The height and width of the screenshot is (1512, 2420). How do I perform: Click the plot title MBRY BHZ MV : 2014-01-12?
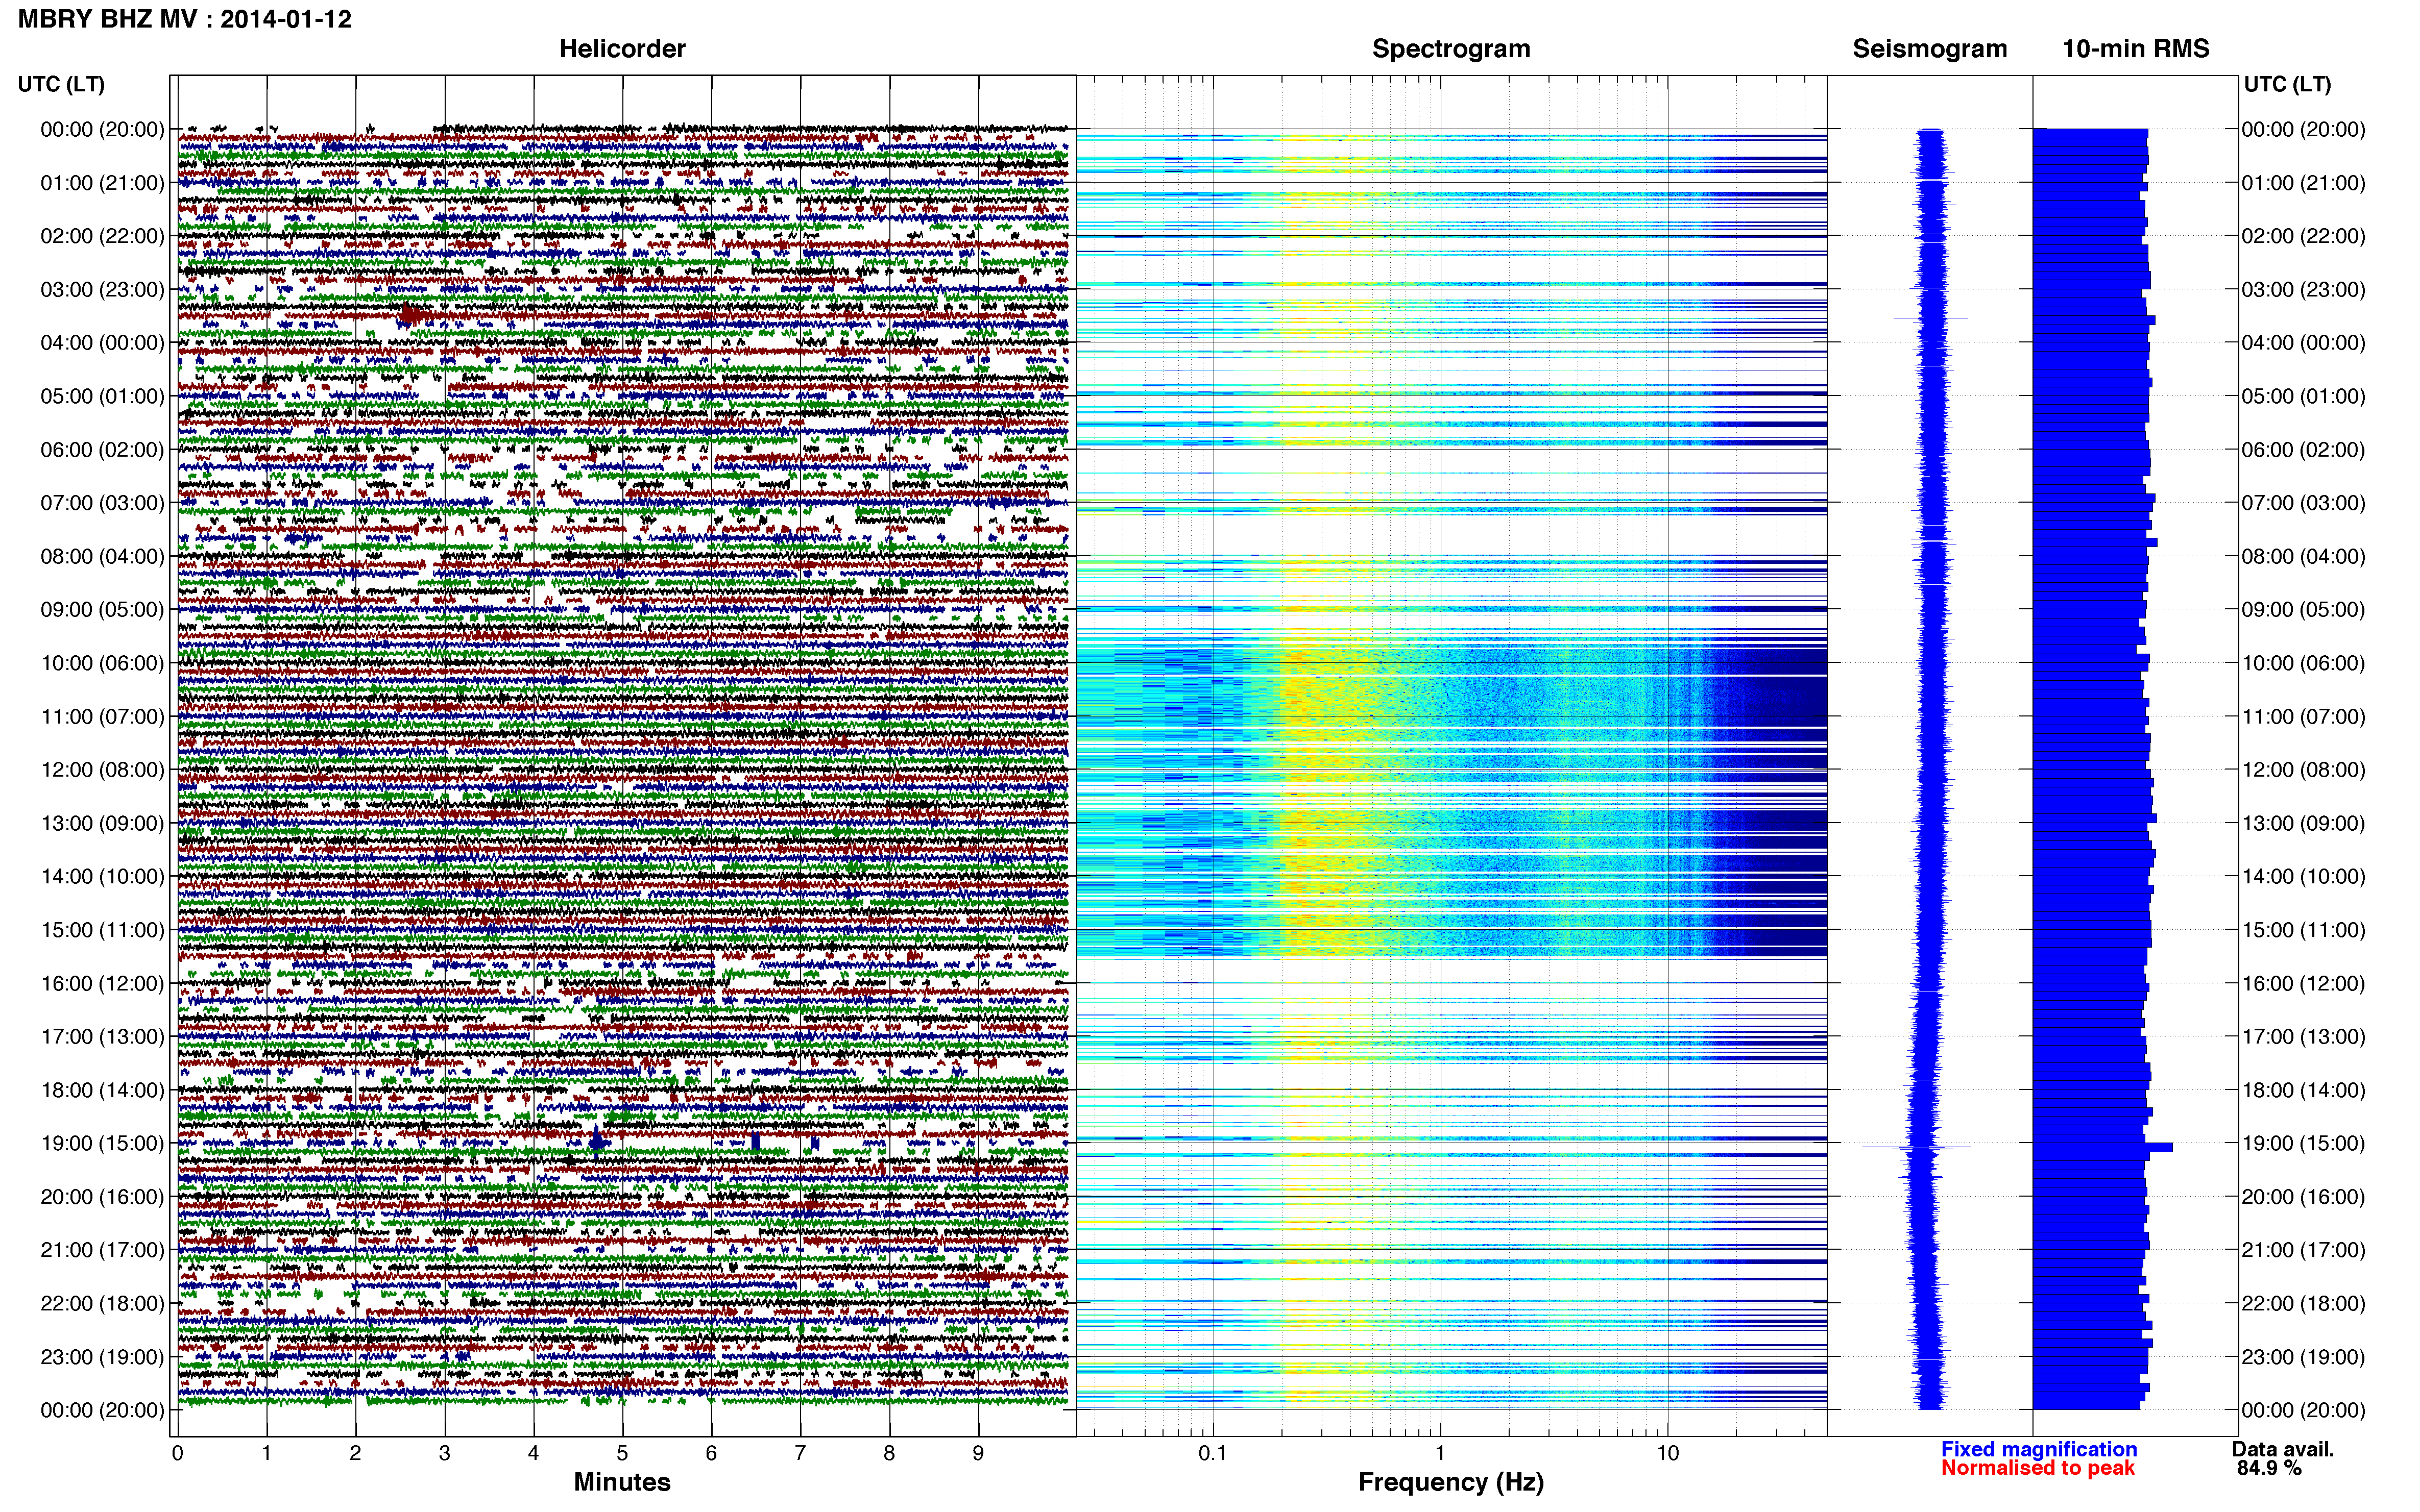[185, 19]
